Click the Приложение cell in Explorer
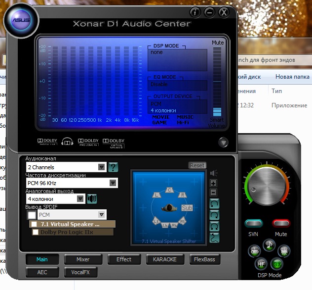The width and height of the screenshot is (312, 290). (289, 105)
